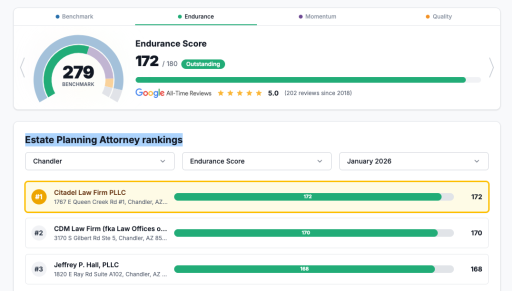Click the 172 score beside "/ 180"

(147, 61)
